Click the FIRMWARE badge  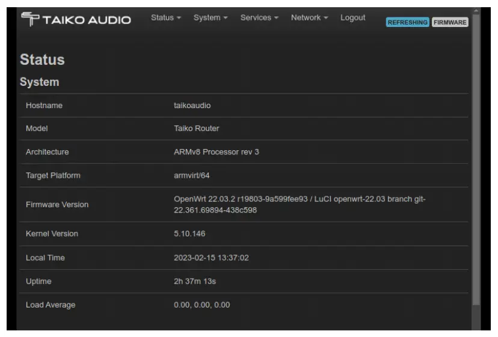[x=450, y=22]
